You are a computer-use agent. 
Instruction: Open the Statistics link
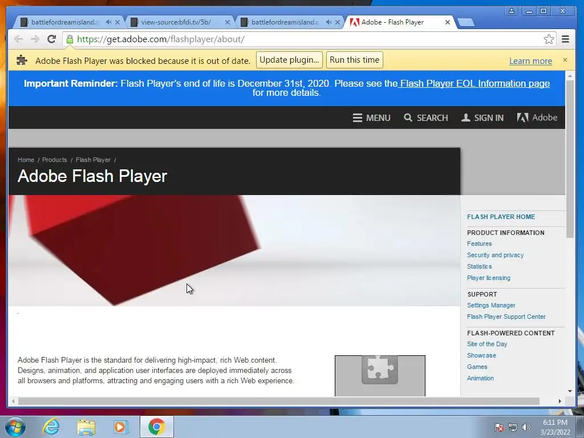tap(479, 266)
